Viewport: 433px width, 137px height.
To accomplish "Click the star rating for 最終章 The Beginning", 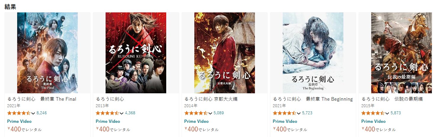I will pyautogui.click(x=284, y=113).
